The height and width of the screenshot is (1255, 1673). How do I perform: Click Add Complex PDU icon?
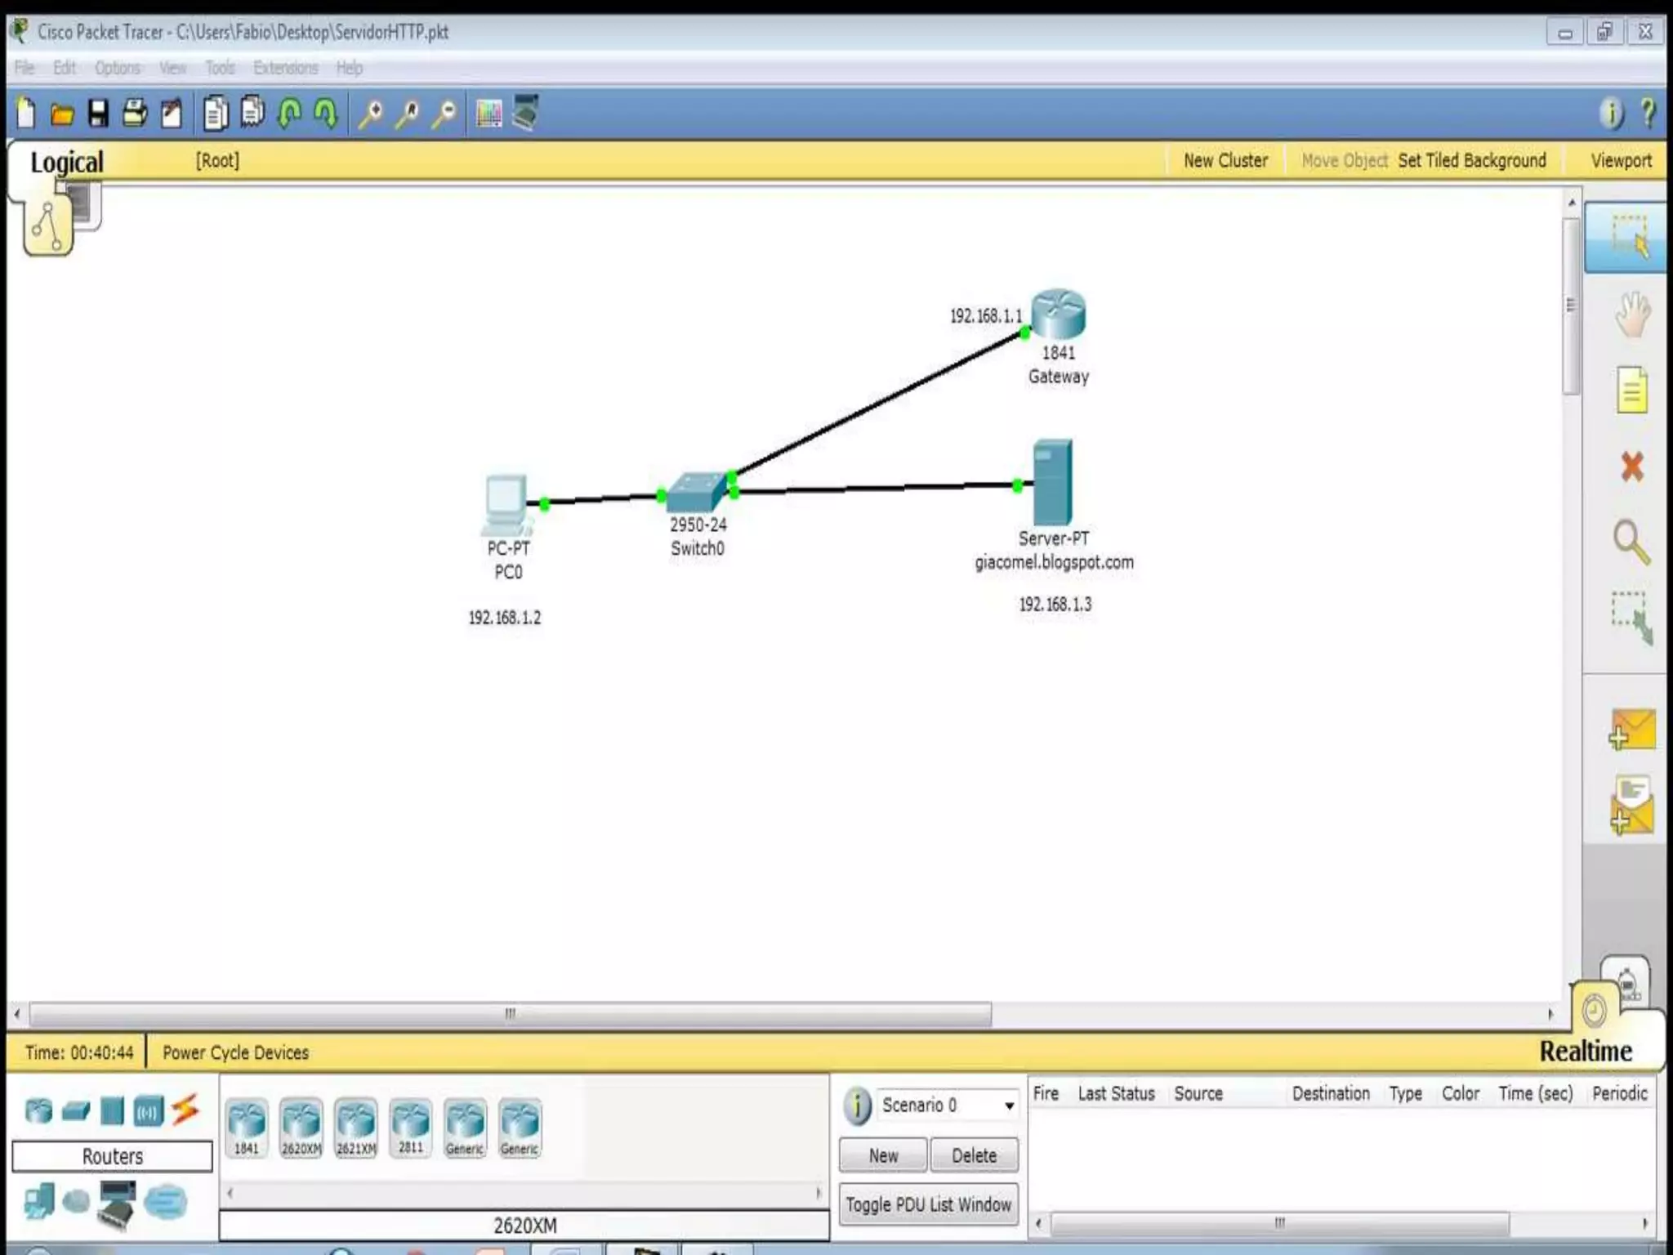(x=1631, y=806)
